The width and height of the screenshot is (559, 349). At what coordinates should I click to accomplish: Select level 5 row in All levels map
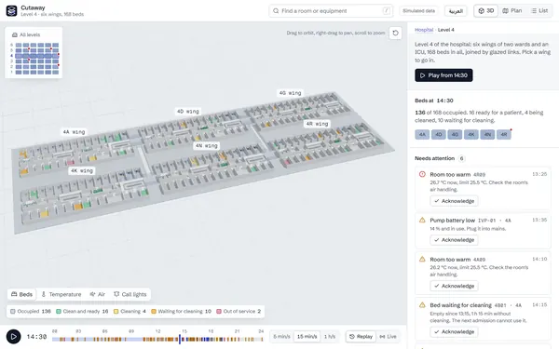(34, 50)
